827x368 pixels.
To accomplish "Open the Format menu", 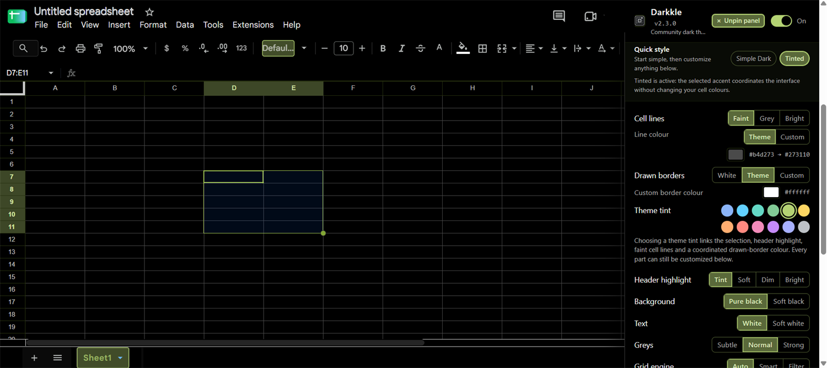I will 153,25.
